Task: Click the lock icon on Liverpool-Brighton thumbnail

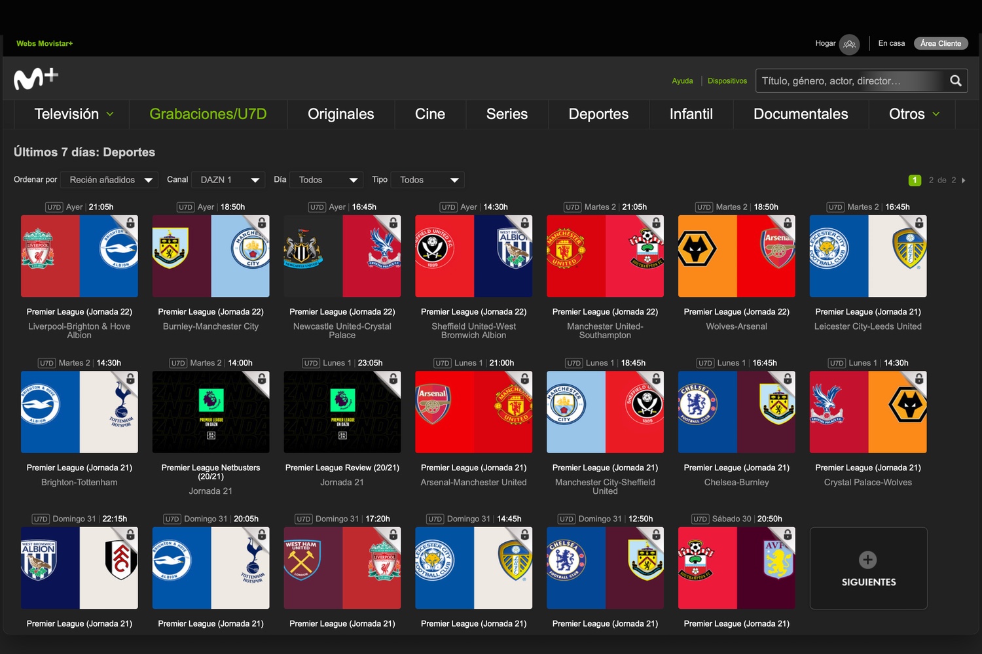Action: tap(130, 223)
